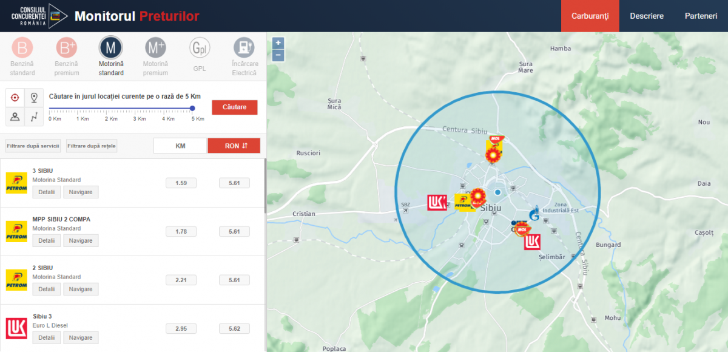The height and width of the screenshot is (352, 728).
Task: Click the Șelimbăr label on the map
Action: (552, 257)
